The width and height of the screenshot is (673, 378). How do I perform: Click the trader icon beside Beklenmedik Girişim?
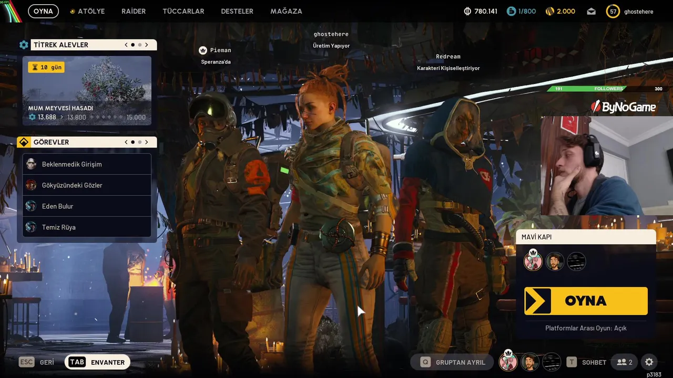(31, 164)
